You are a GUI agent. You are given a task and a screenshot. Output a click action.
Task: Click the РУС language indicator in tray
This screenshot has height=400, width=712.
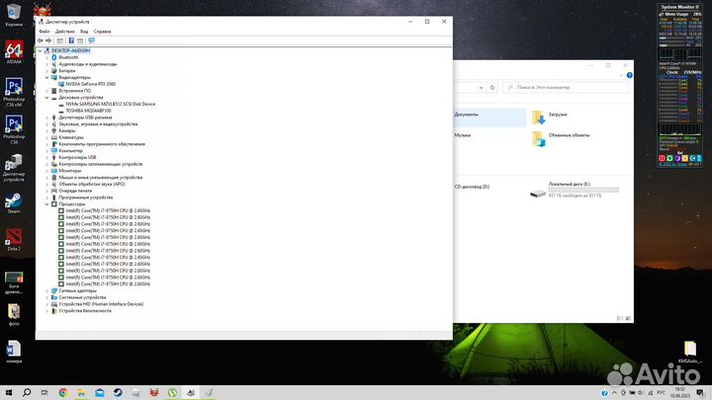pyautogui.click(x=662, y=393)
